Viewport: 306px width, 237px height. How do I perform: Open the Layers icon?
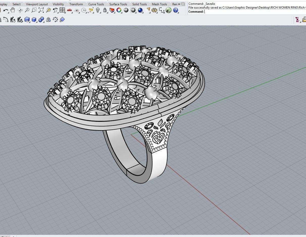112,10
